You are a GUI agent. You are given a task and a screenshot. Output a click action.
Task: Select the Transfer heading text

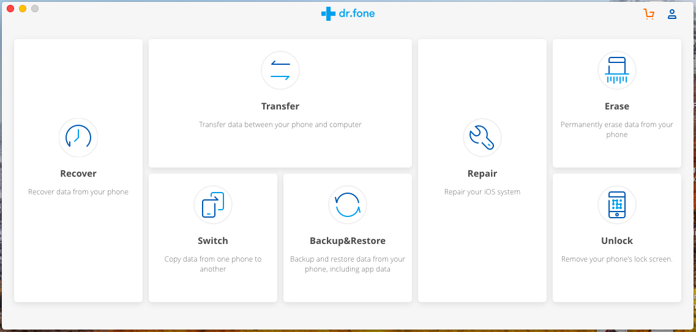pyautogui.click(x=280, y=106)
